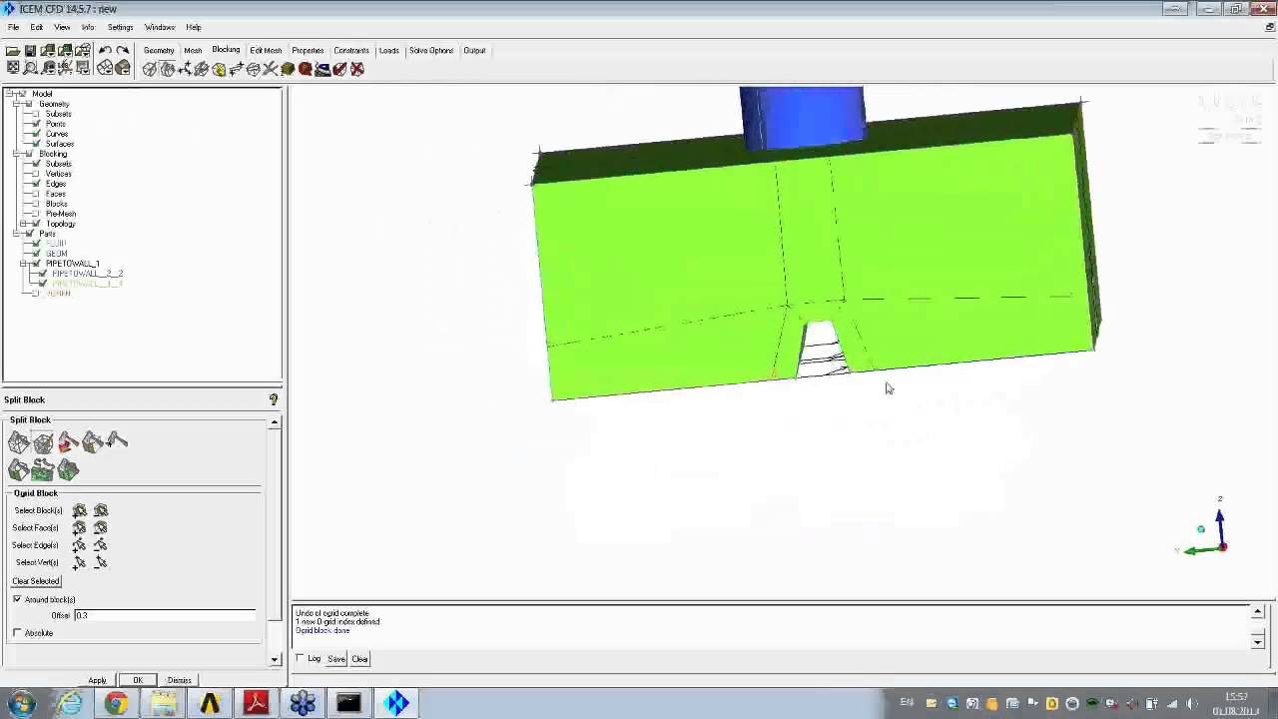Image resolution: width=1278 pixels, height=719 pixels.
Task: Click the Pre-Mesh Quality red icon
Action: point(306,69)
